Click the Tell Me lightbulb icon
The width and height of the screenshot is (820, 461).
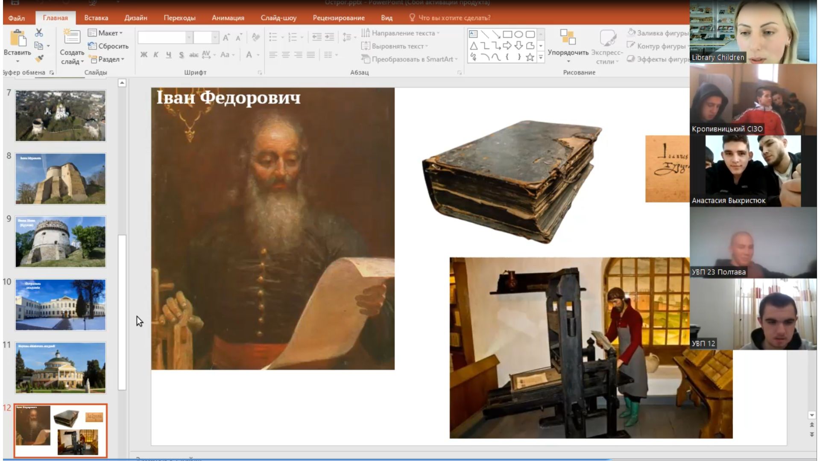pos(412,18)
